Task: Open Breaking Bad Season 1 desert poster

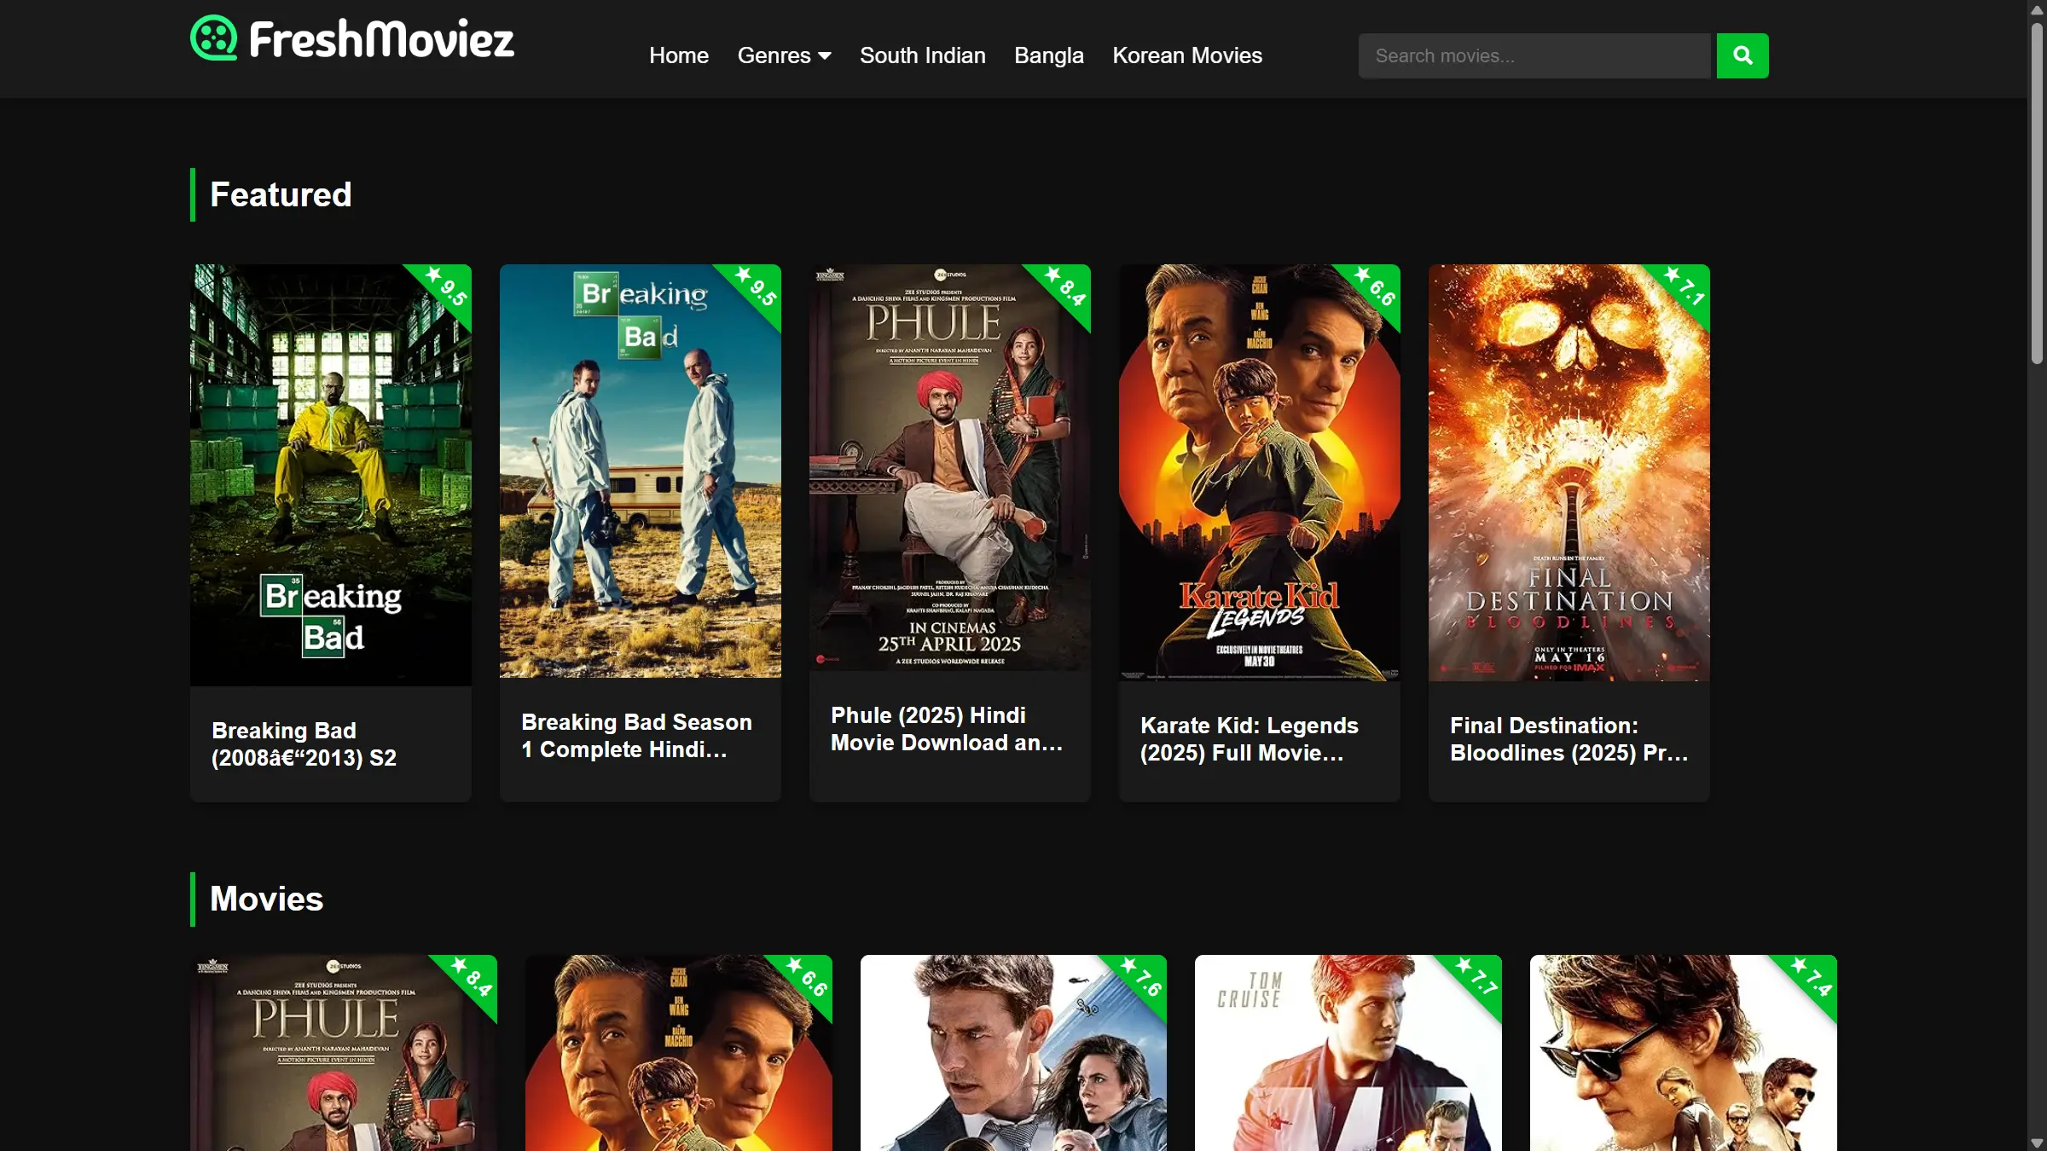Action: pos(640,471)
